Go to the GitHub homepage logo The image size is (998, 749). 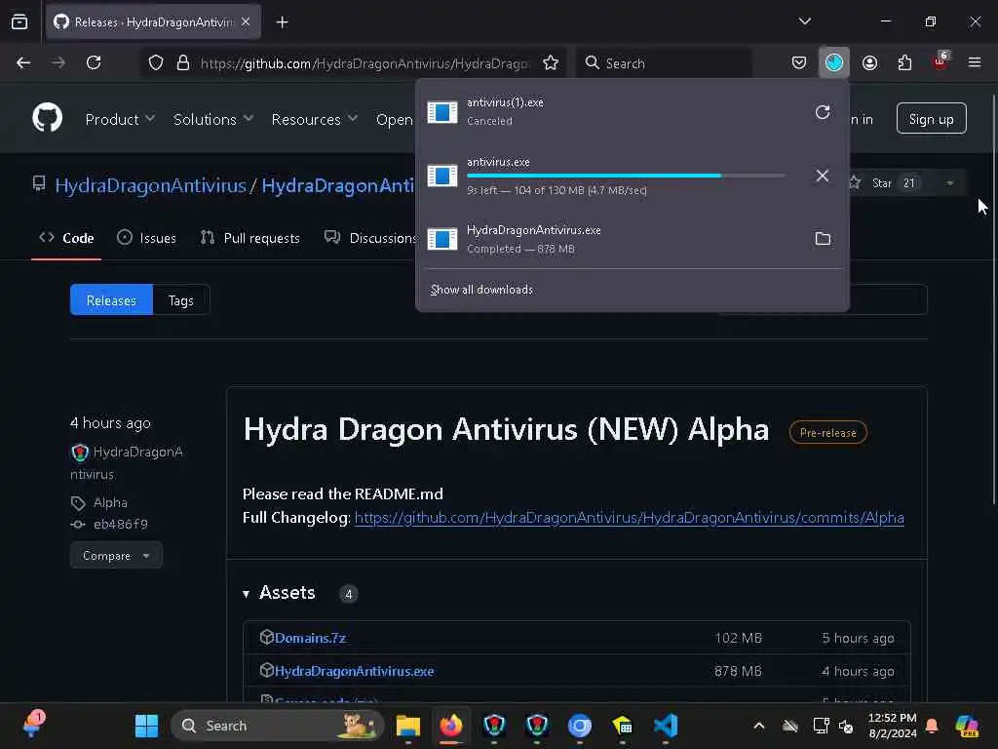47,118
